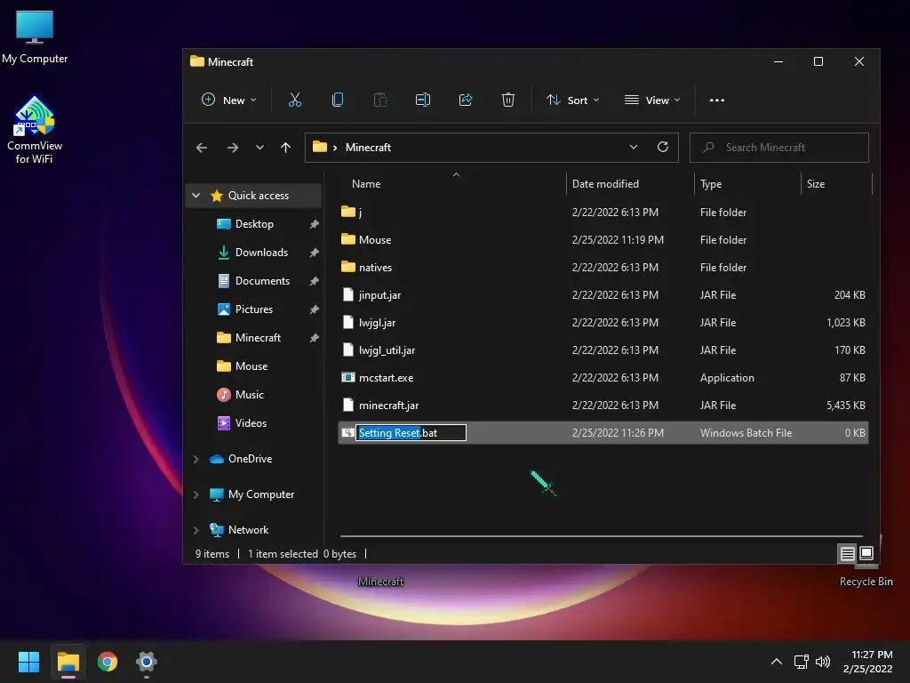Switch to details view icon in status bar
910x683 pixels.
point(847,553)
